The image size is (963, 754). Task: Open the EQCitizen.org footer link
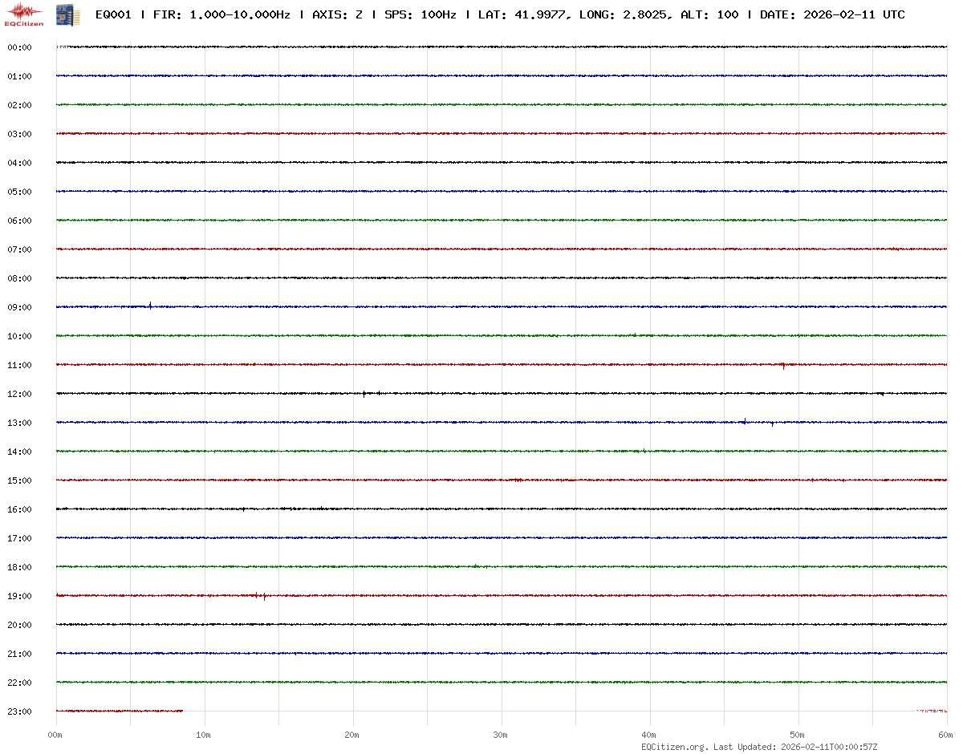pos(675,747)
